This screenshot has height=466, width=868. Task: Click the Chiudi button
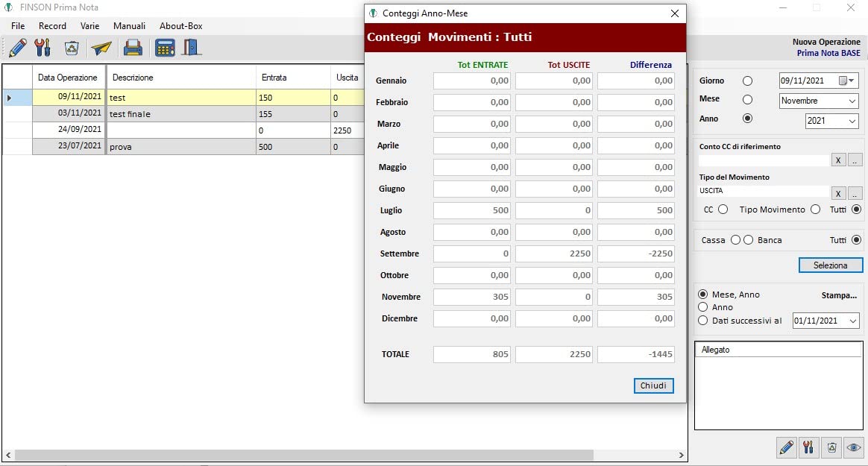pos(653,385)
